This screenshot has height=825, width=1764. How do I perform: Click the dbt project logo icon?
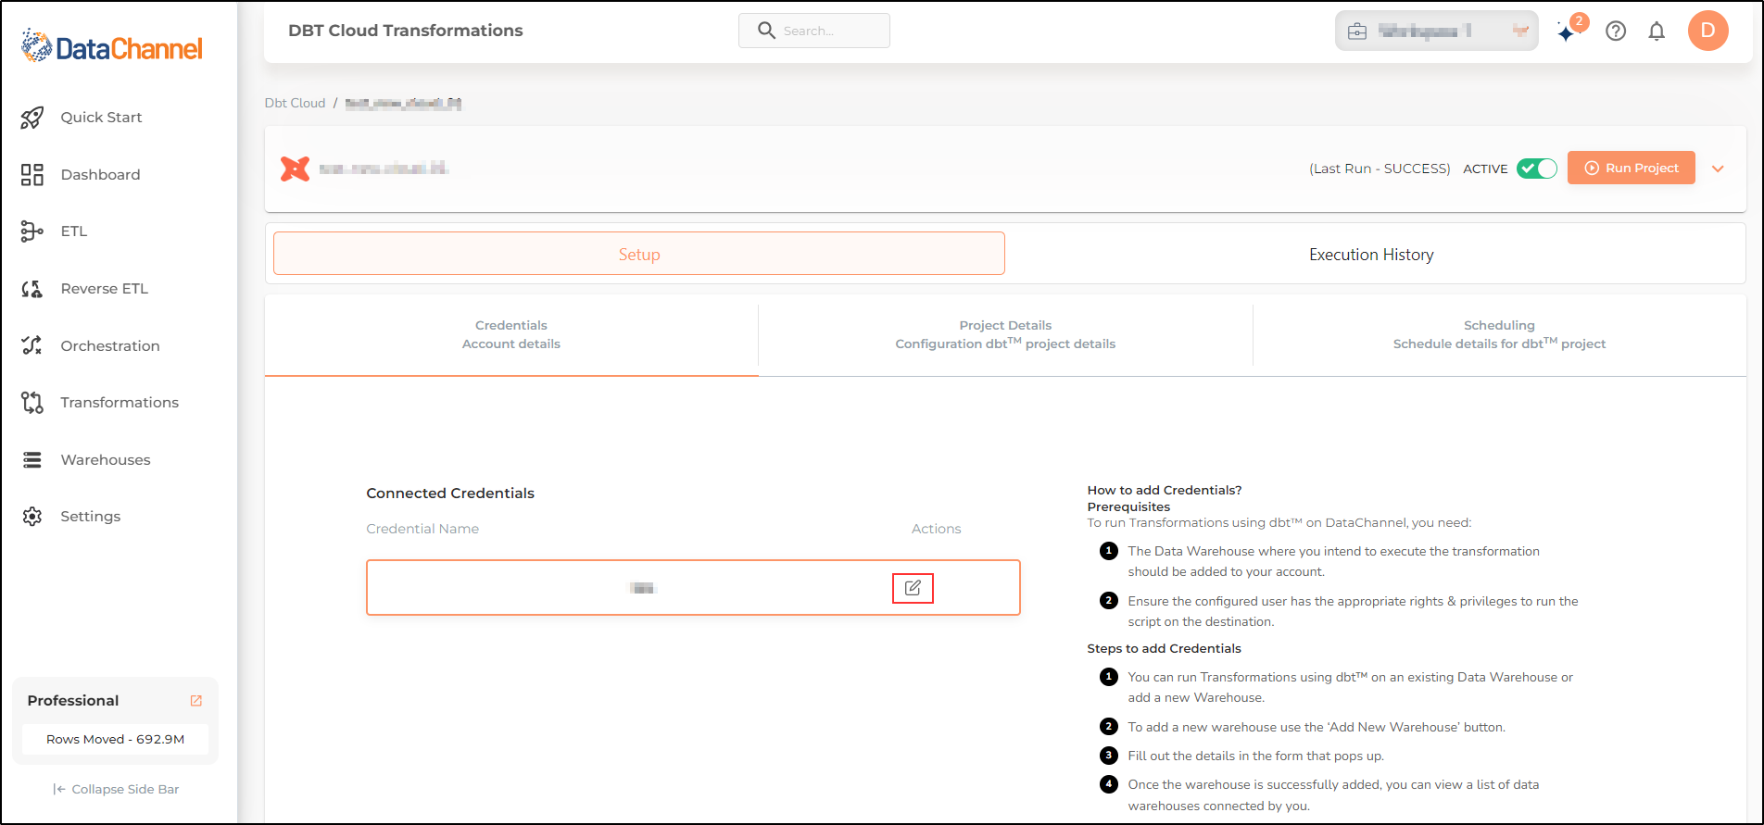tap(295, 169)
